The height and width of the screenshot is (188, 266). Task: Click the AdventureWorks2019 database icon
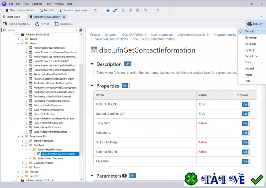click(22, 34)
